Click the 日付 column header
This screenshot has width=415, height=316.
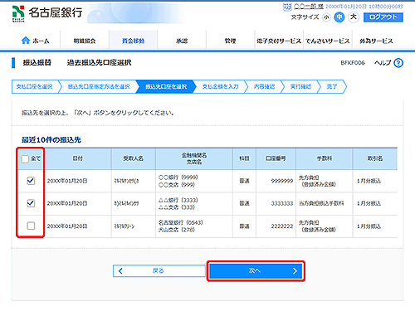coord(78,158)
